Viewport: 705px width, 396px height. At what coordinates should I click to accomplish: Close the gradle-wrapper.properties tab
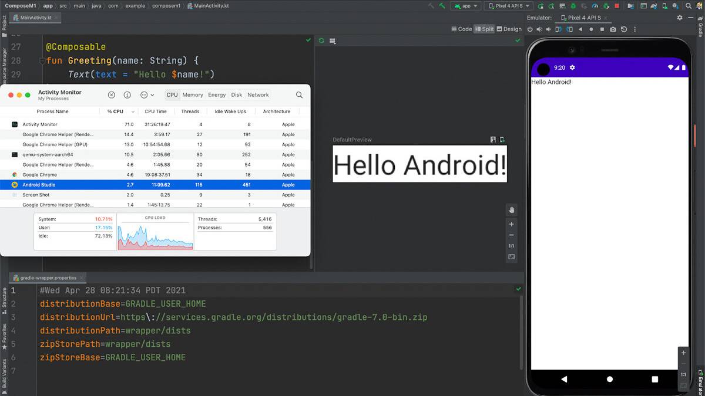[82, 277]
